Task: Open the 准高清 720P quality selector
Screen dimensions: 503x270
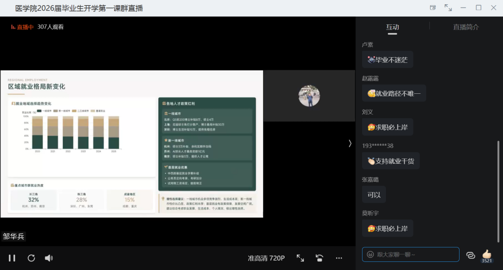Action: pos(266,258)
